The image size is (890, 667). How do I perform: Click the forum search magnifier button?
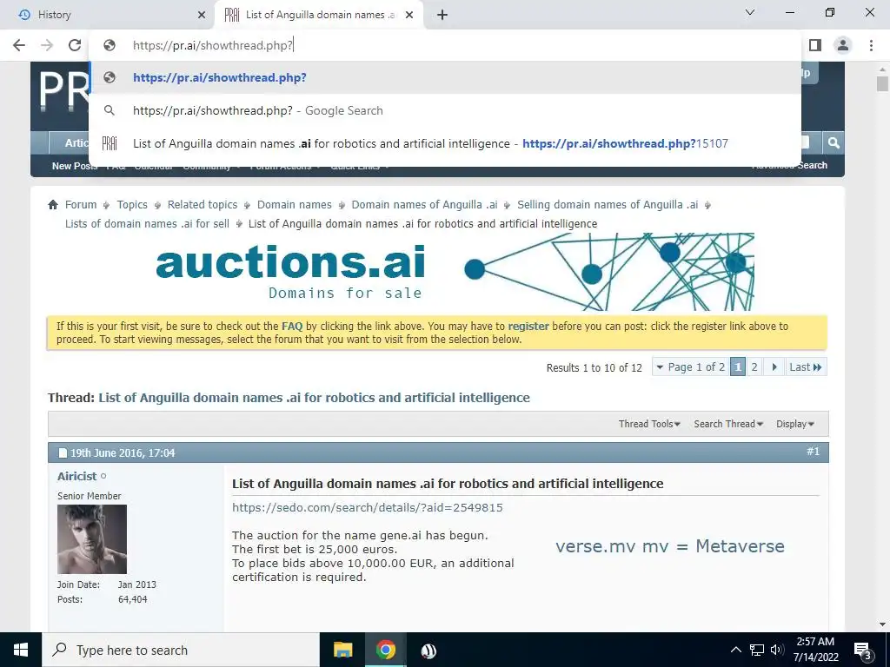[x=834, y=143]
